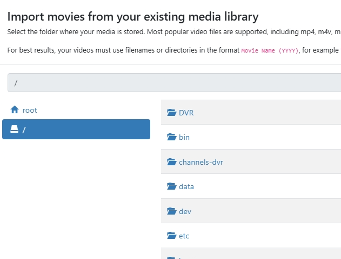The width and height of the screenshot is (341, 259).
Task: Click the folder path input field
Action: (174, 83)
